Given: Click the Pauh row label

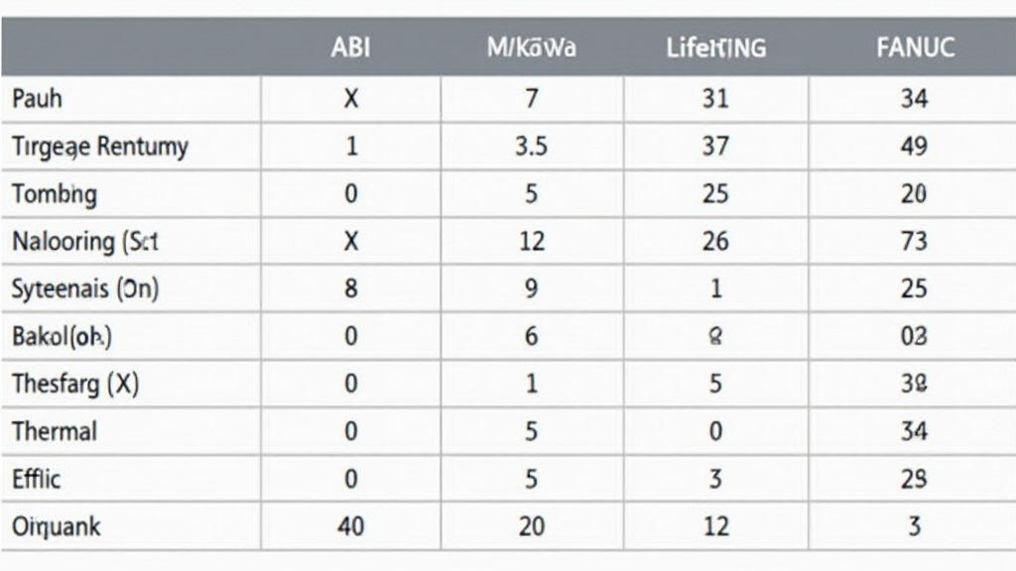Looking at the screenshot, I should [37, 99].
